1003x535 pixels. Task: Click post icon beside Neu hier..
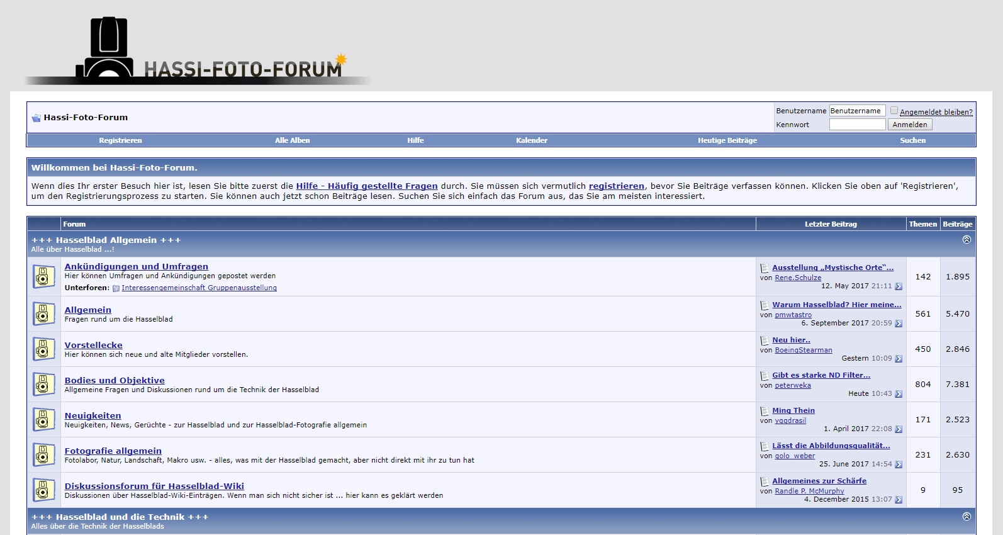[x=765, y=341]
